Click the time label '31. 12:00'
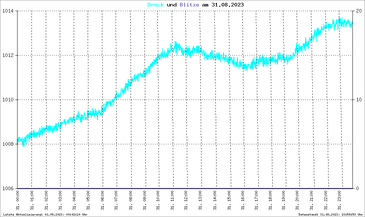The width and height of the screenshot is (365, 217). coord(186,201)
